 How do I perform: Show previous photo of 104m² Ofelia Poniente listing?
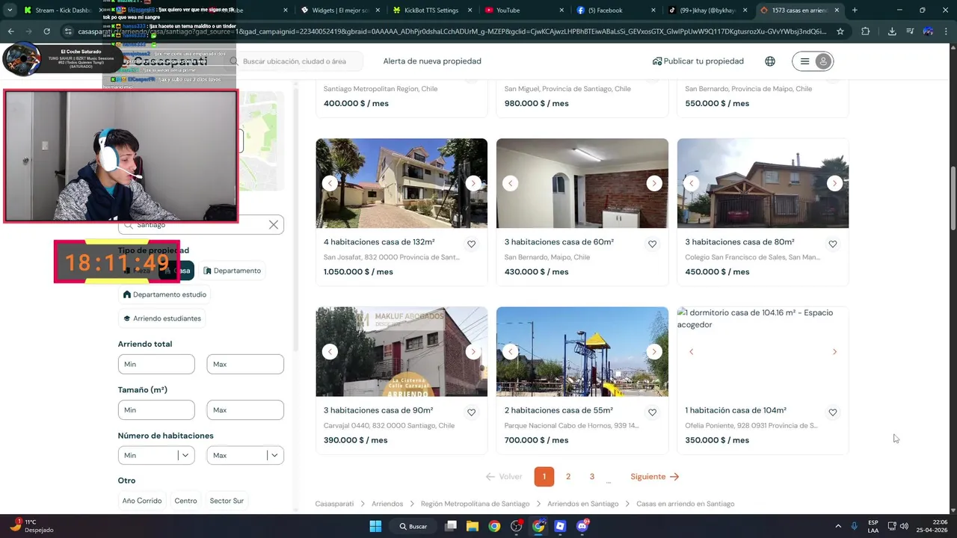692,351
